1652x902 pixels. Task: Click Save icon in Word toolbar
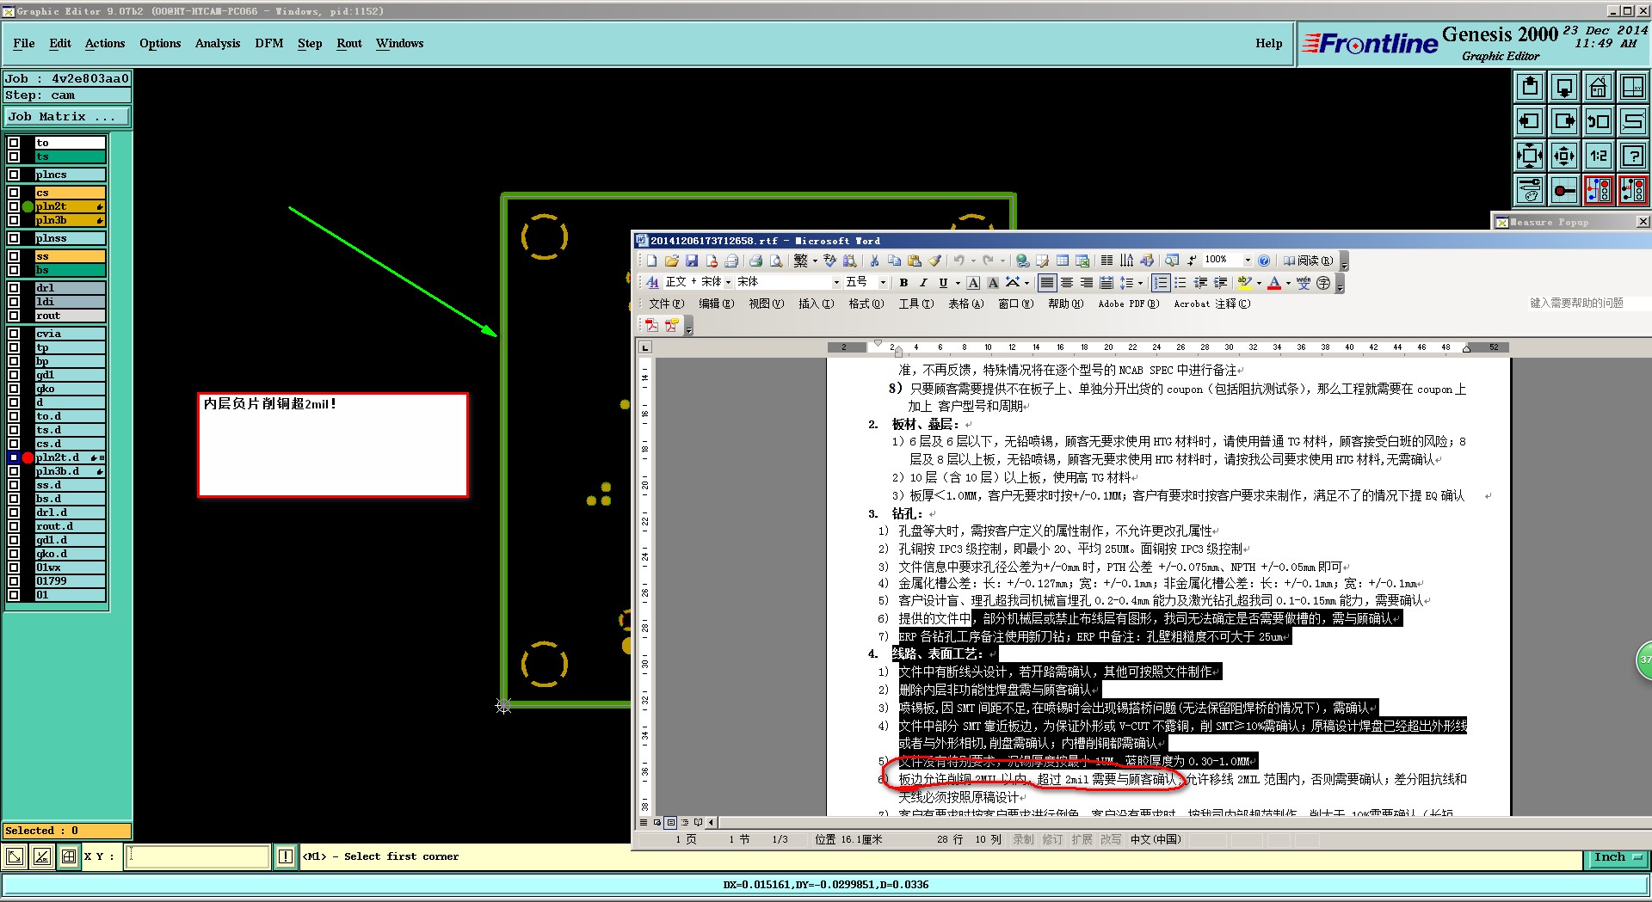(x=692, y=261)
